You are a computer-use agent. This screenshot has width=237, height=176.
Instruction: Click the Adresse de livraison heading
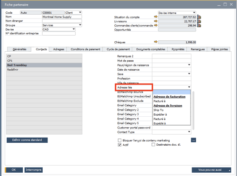pyautogui.click(x=168, y=106)
